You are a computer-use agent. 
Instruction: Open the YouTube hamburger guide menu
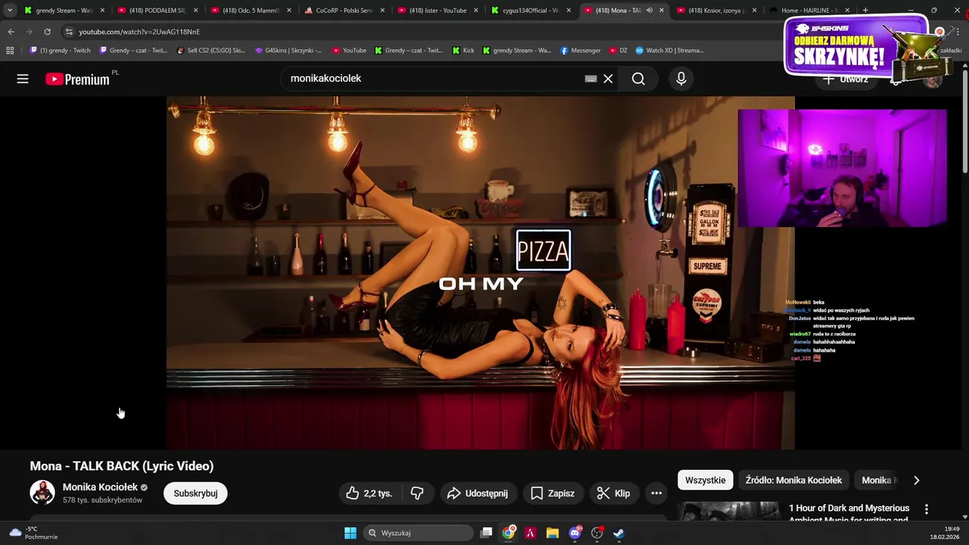click(x=23, y=79)
